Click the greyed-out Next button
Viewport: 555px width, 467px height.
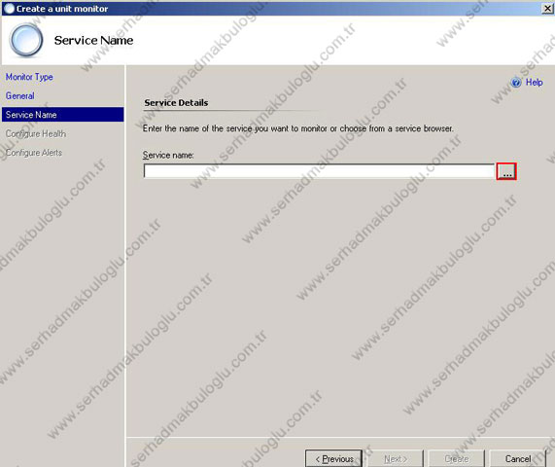[x=396, y=459]
